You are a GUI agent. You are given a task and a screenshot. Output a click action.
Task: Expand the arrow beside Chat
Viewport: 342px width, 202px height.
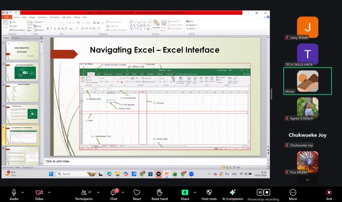pos(123,192)
